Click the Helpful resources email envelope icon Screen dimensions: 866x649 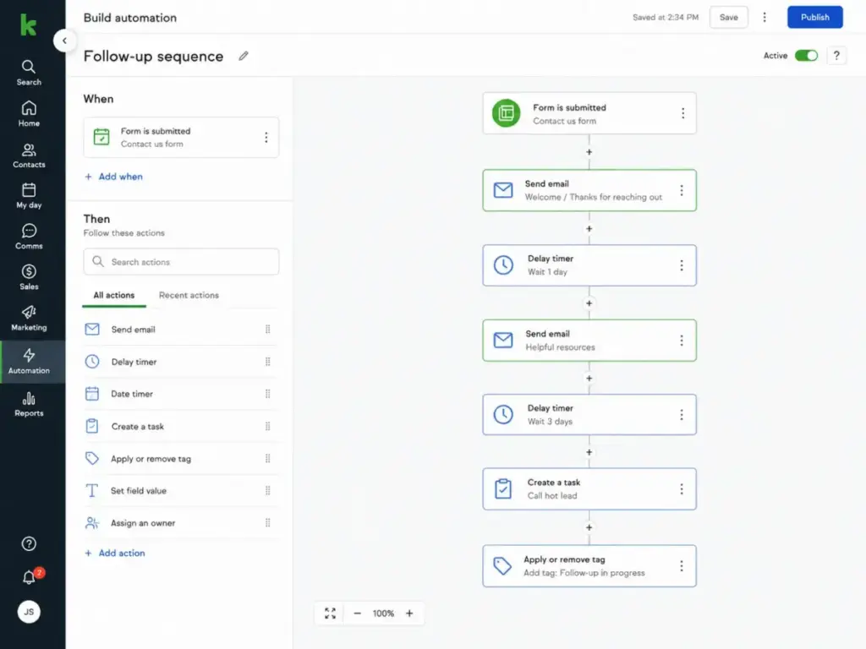click(x=503, y=341)
